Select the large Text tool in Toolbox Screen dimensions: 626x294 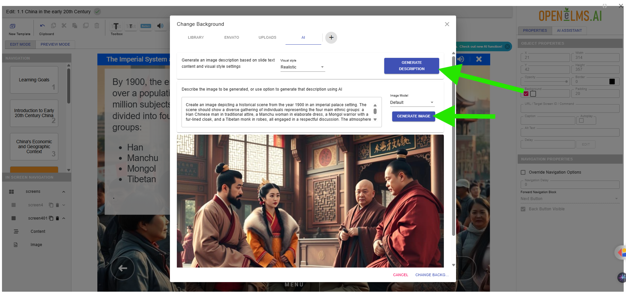(116, 26)
